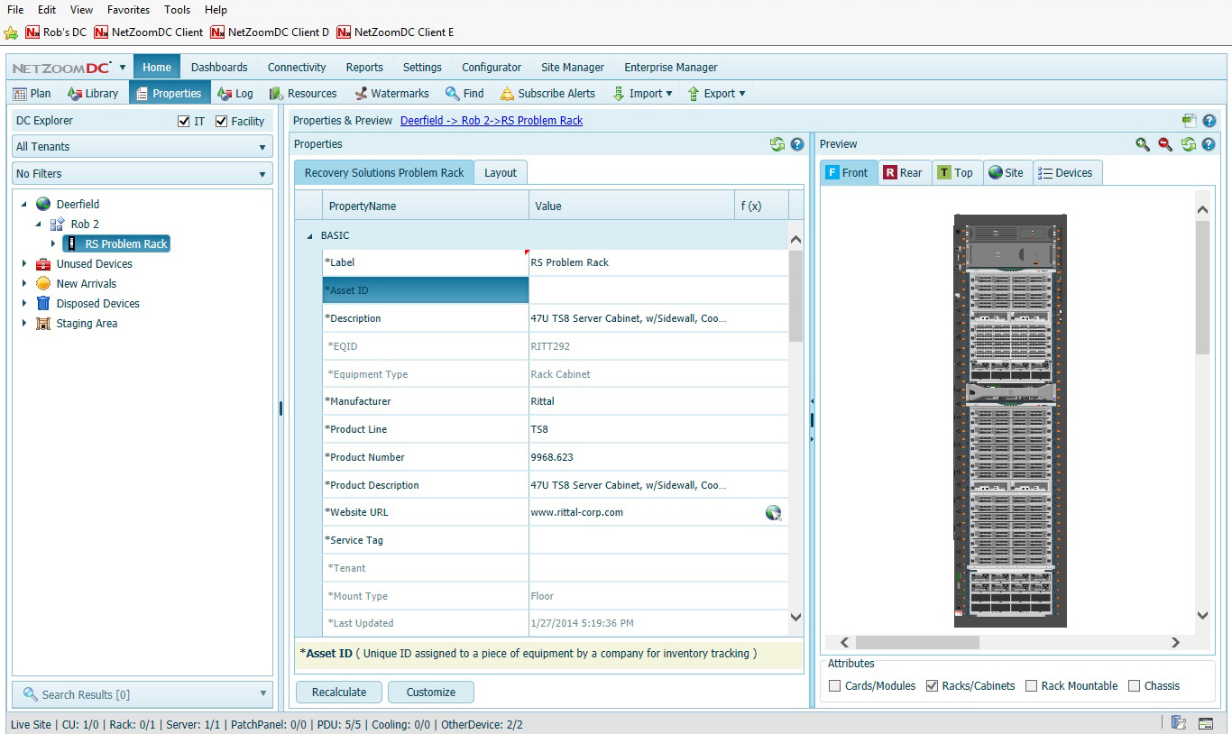Click the Website URL globe icon
The image size is (1232, 734).
pos(773,512)
